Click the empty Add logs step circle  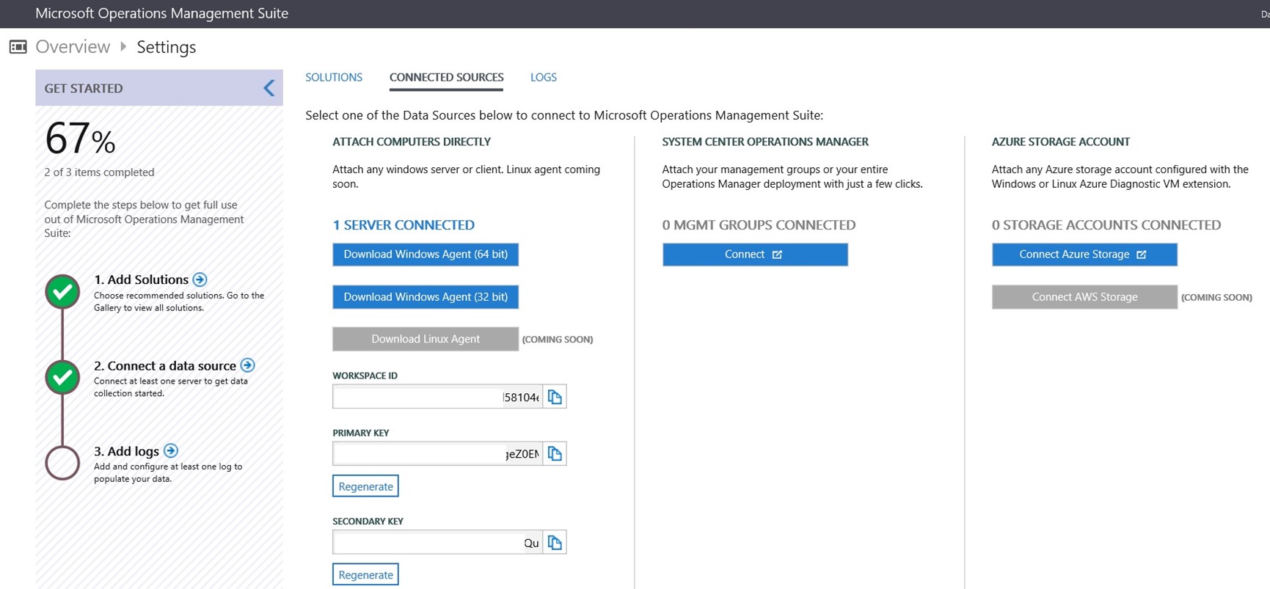tap(62, 463)
